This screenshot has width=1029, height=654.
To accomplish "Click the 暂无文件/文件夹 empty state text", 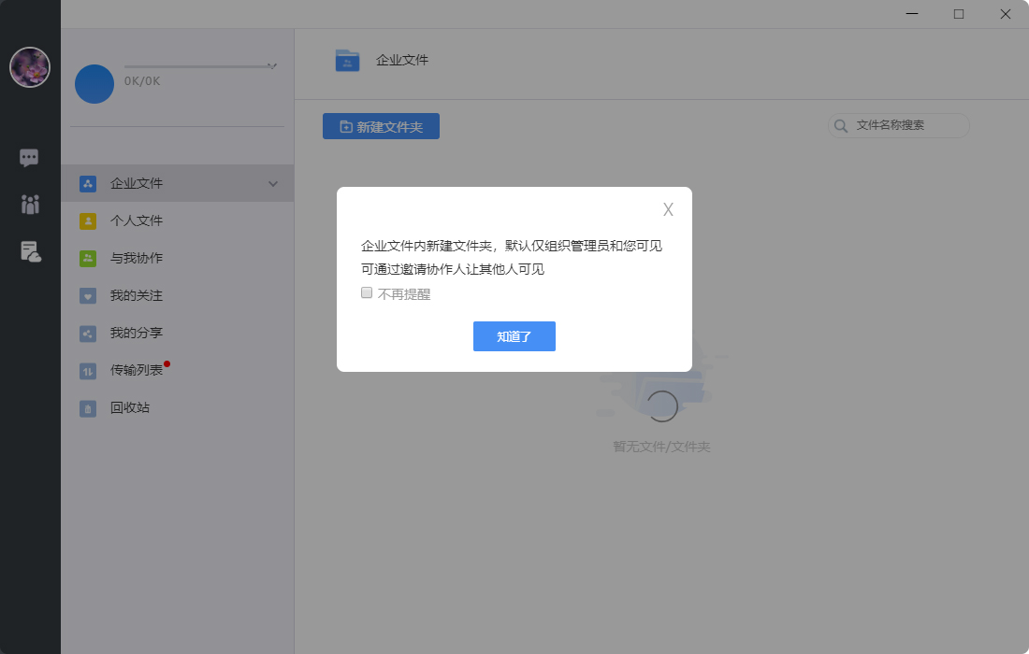I will point(661,447).
